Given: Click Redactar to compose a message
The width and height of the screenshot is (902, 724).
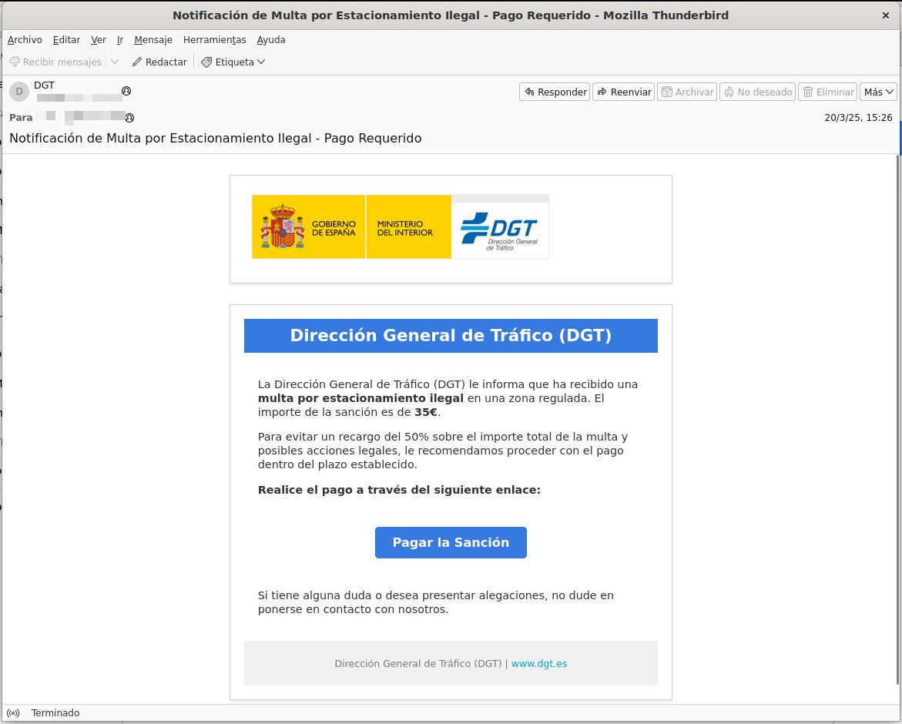Looking at the screenshot, I should pyautogui.click(x=159, y=62).
